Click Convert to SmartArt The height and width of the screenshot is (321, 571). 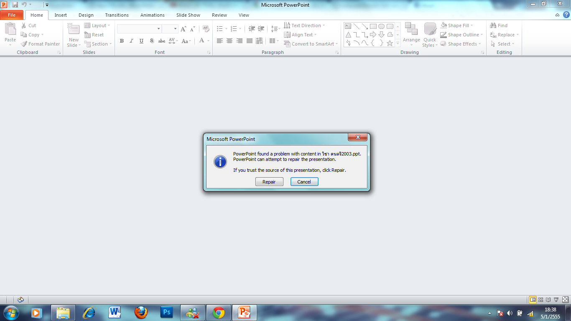point(311,44)
